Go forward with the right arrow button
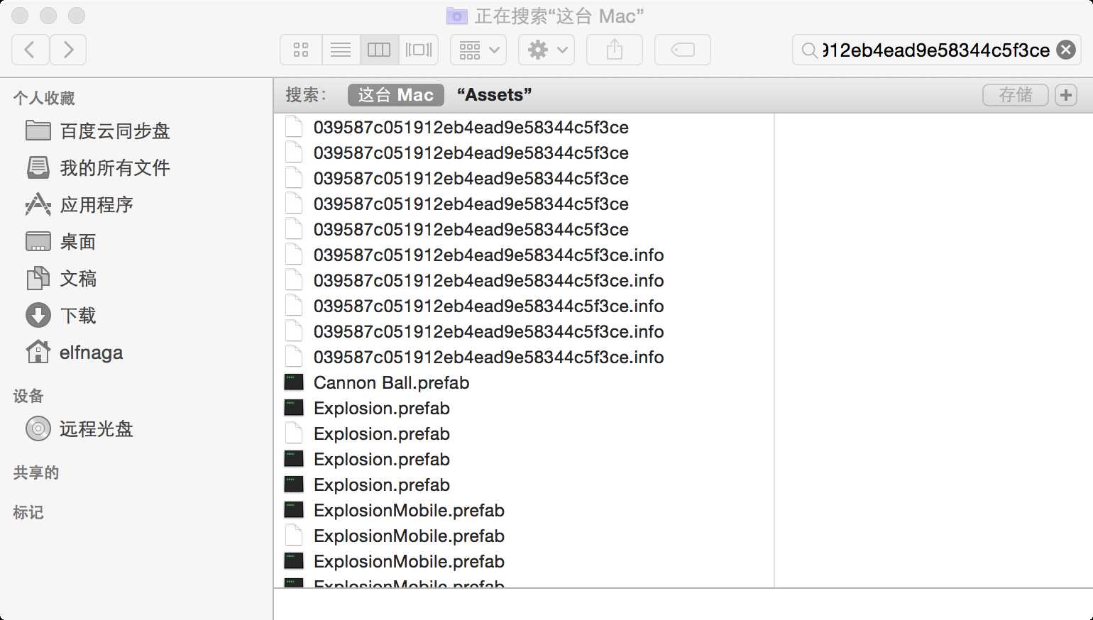 point(68,50)
